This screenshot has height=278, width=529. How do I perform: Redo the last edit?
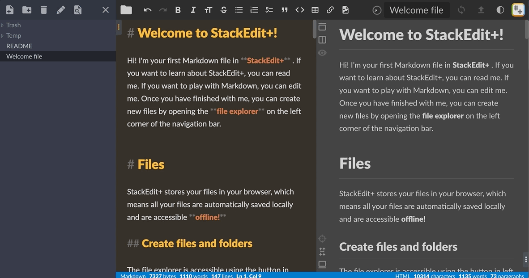[x=162, y=10]
